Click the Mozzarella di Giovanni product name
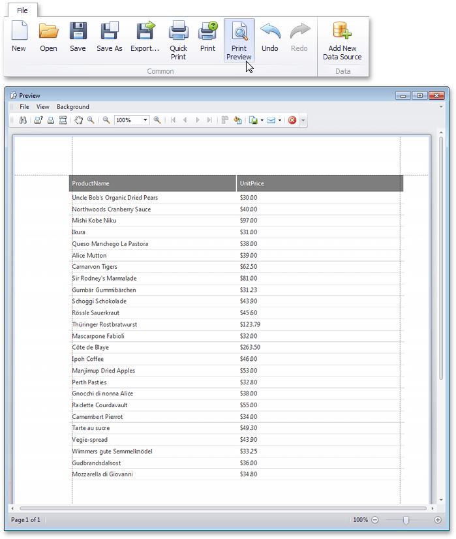 point(102,474)
